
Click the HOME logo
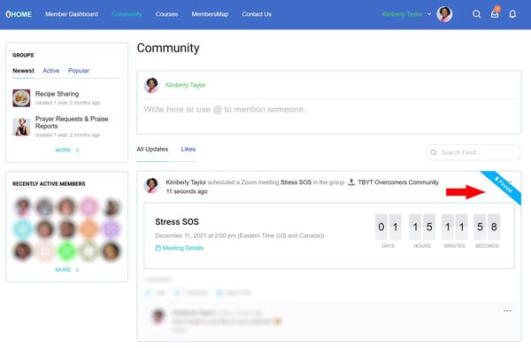point(19,14)
